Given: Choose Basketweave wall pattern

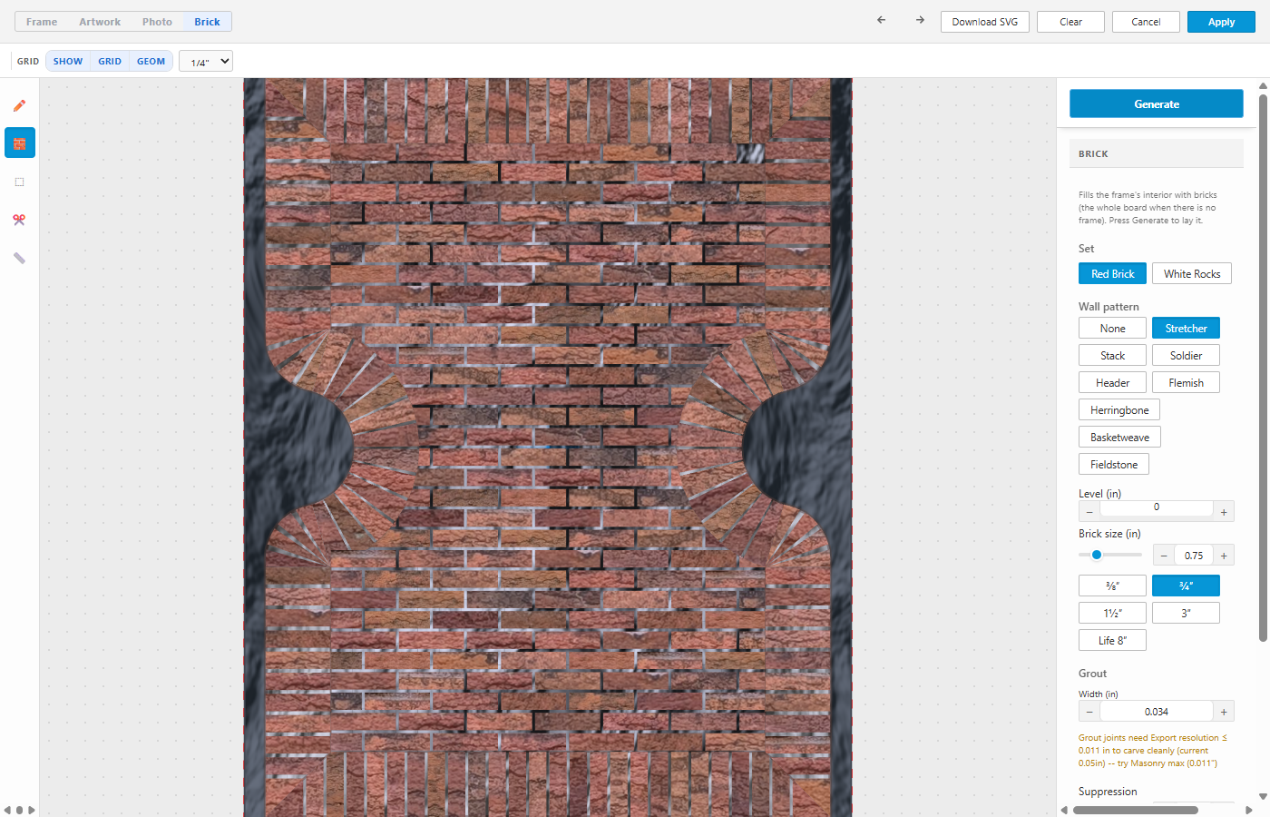Looking at the screenshot, I should pos(1119,437).
